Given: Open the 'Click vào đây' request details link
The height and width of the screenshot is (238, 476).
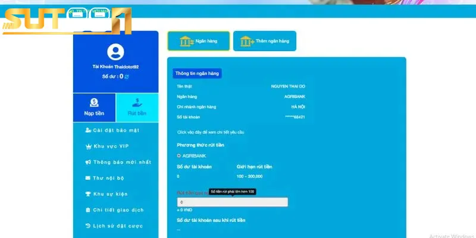Looking at the screenshot, I should pos(211,132).
